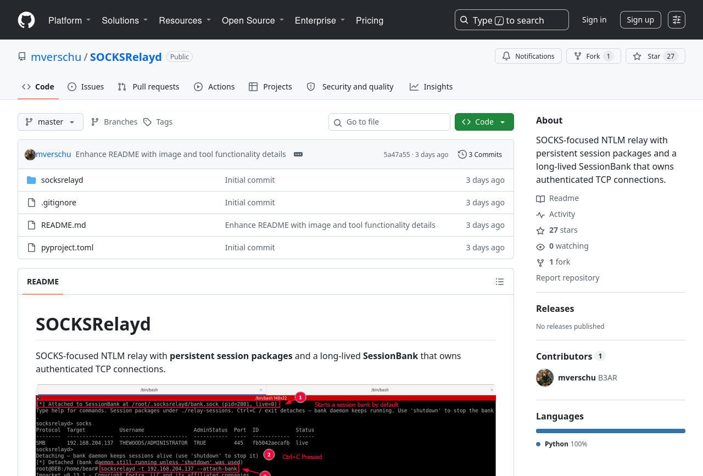Click the pyproject.toml file icon

pyautogui.click(x=31, y=248)
